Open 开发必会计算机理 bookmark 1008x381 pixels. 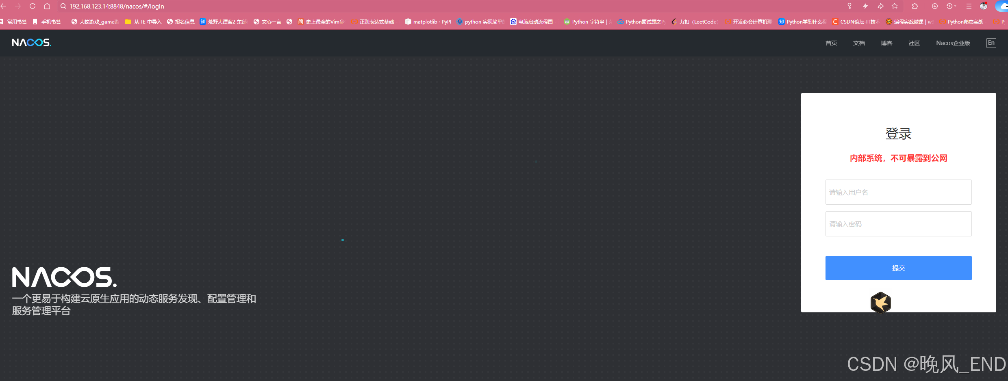point(749,22)
